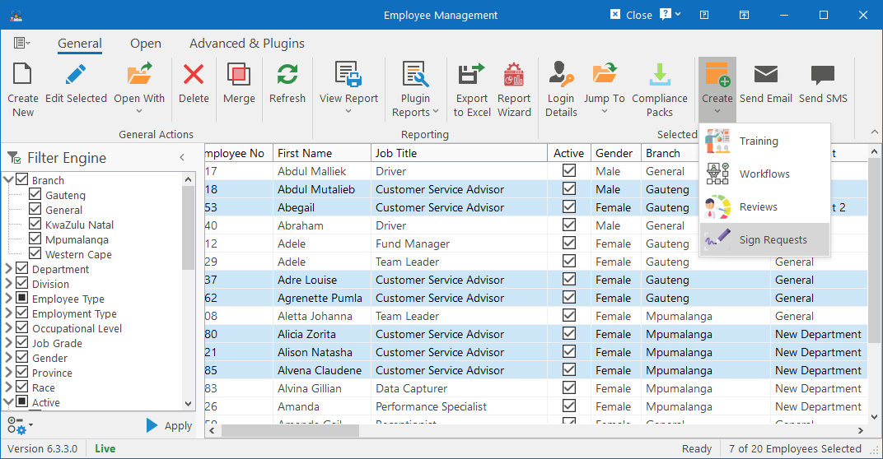Viewport: 883px width, 459px height.
Task: Collapse the Branch filter node
Action: 8,180
